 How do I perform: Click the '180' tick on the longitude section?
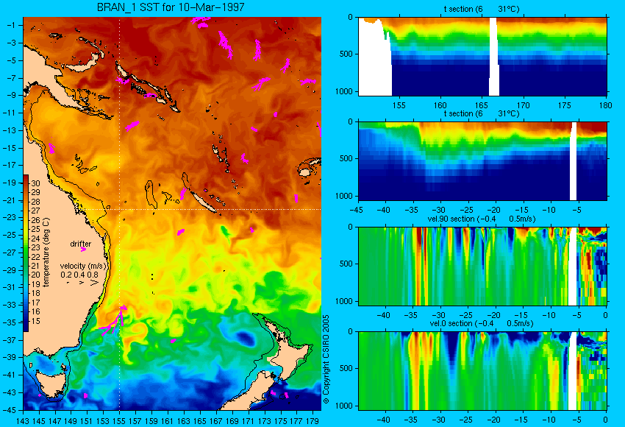[605, 105]
